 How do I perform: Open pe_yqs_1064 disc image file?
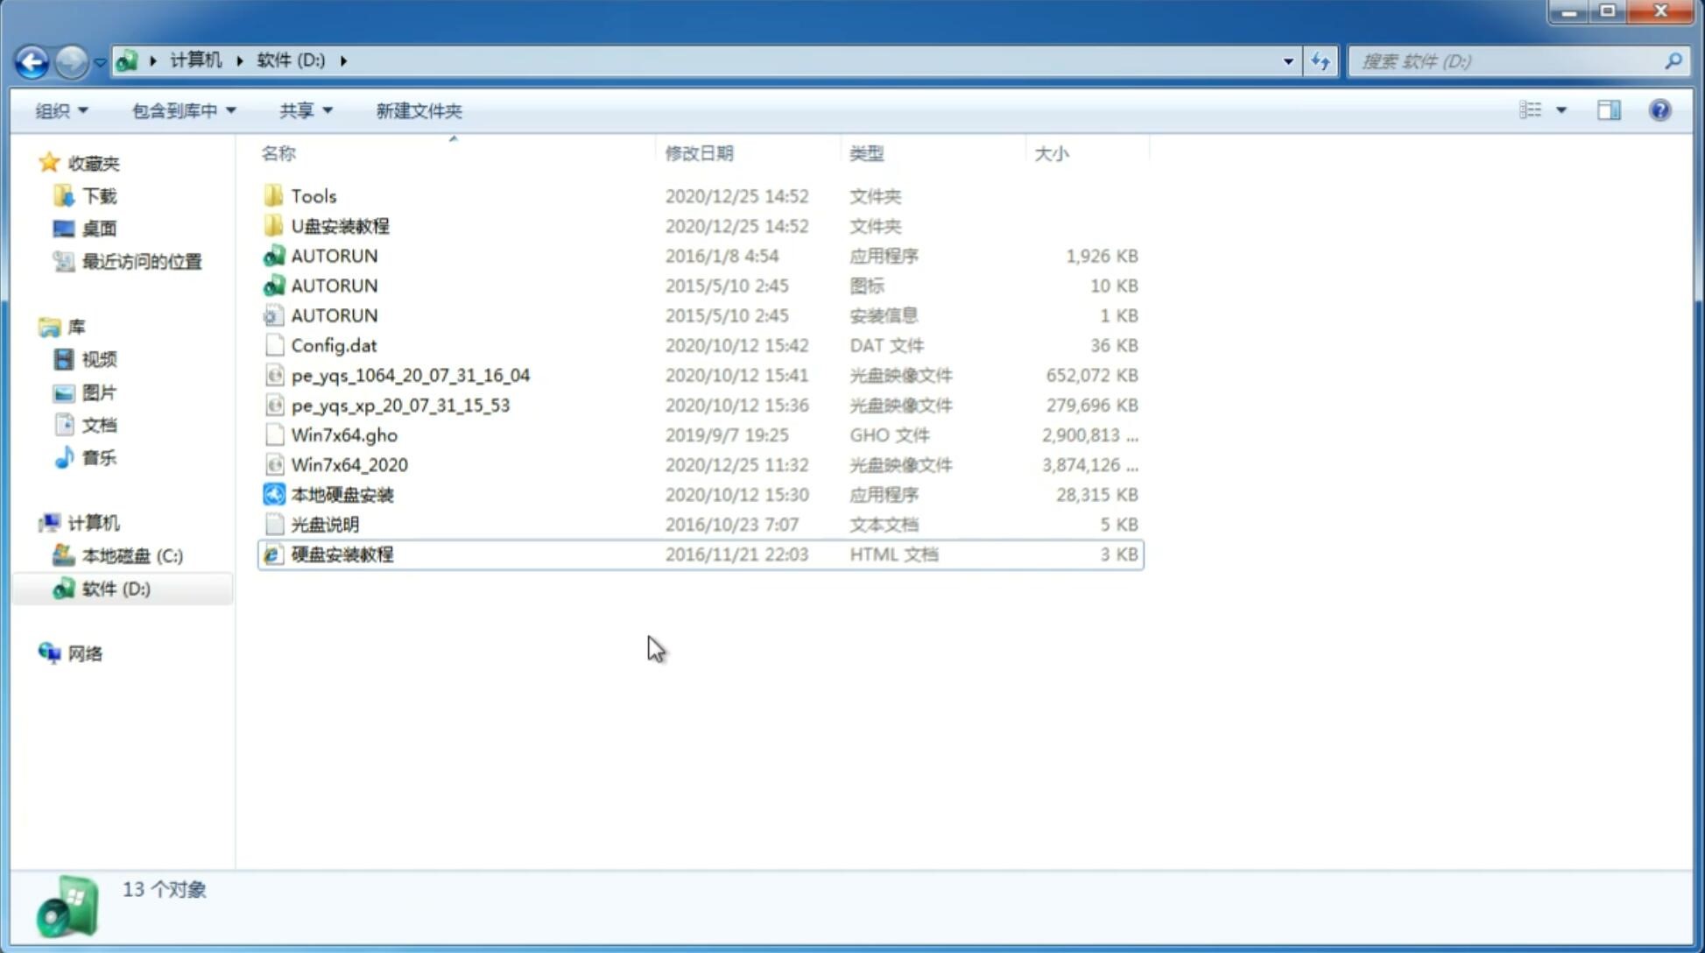click(411, 373)
